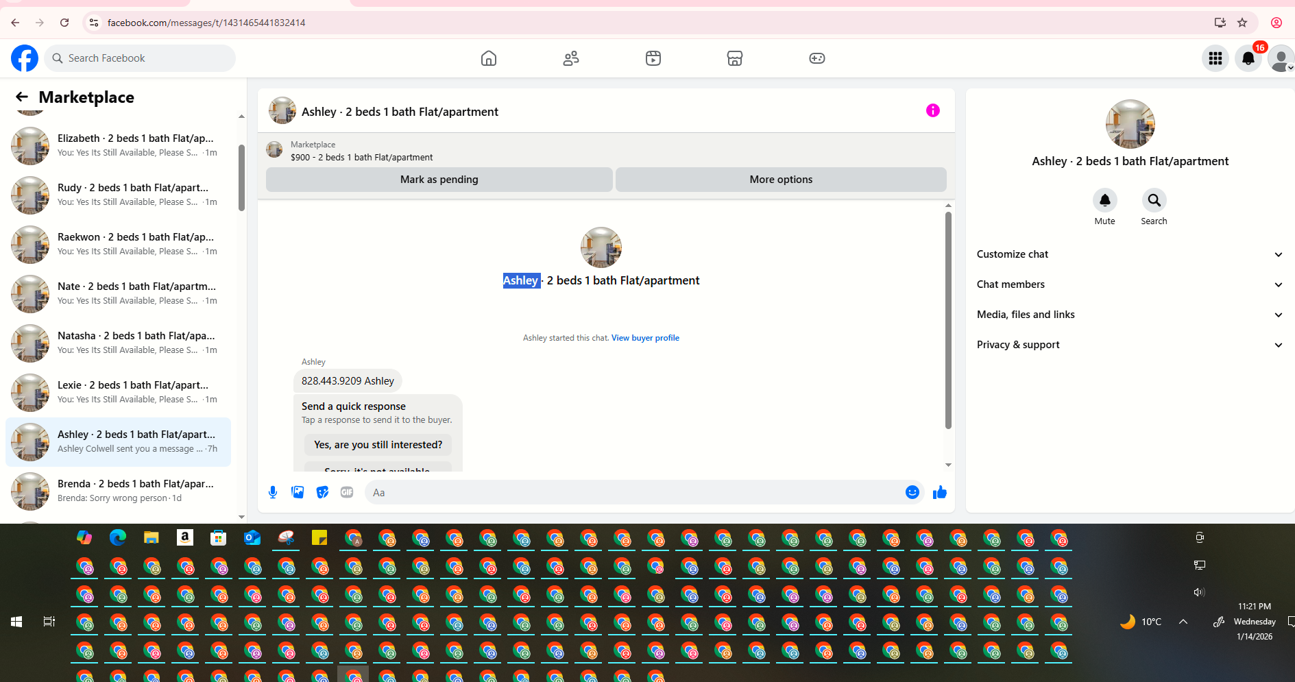Viewport: 1295px width, 682px height.
Task: Open Outlook from the taskbar
Action: click(x=252, y=537)
